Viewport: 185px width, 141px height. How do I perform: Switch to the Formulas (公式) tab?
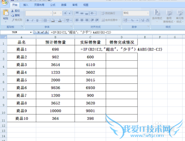click(53, 5)
